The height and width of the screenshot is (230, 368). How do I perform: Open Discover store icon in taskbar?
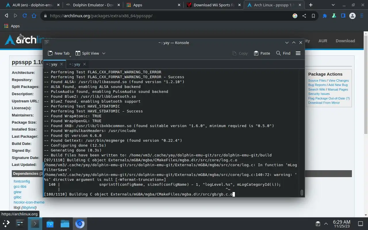pos(50,223)
